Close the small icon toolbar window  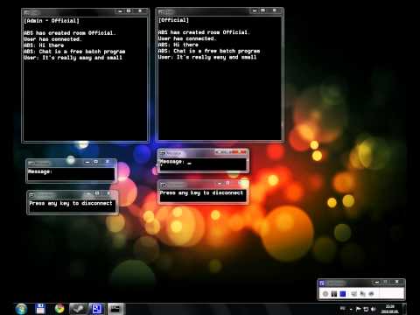[396, 282]
